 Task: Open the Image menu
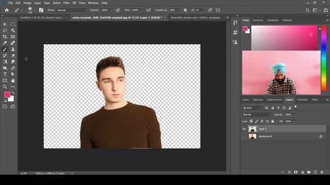coord(27,3)
